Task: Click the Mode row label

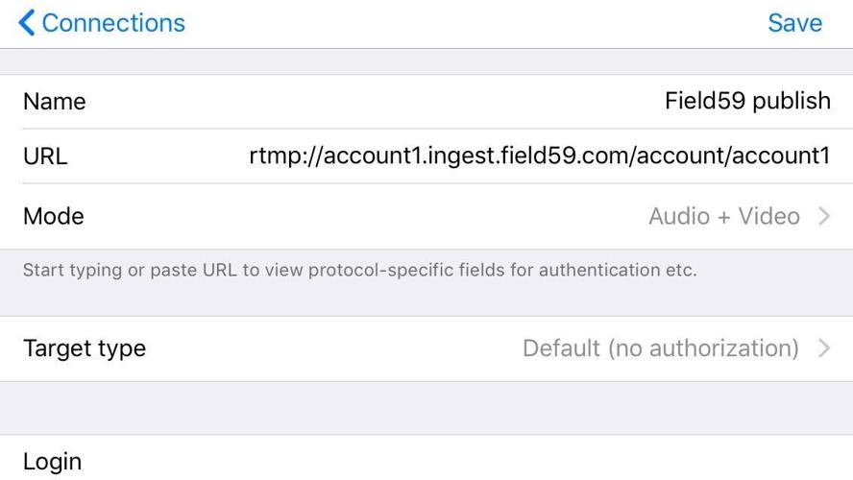Action: coord(54,216)
